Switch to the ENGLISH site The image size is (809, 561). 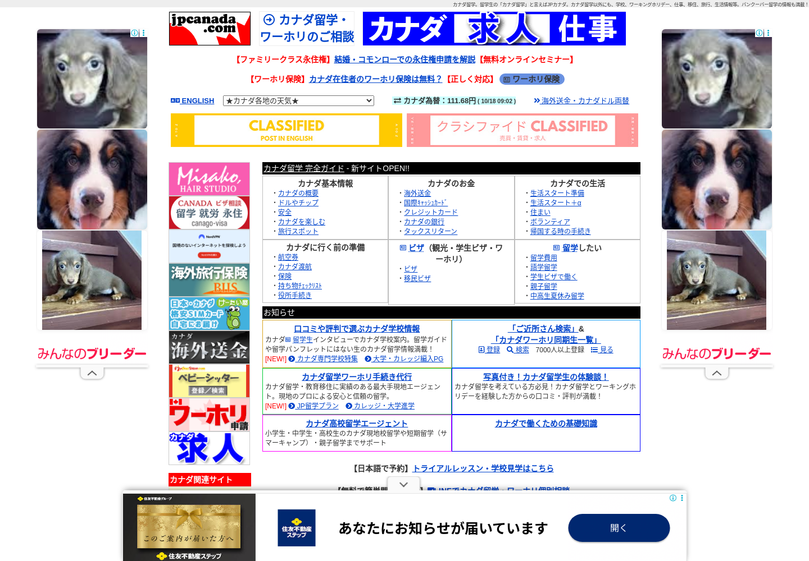point(193,101)
